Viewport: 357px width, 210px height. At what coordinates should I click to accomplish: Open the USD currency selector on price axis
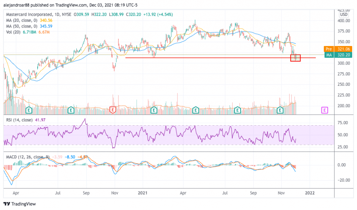343,15
